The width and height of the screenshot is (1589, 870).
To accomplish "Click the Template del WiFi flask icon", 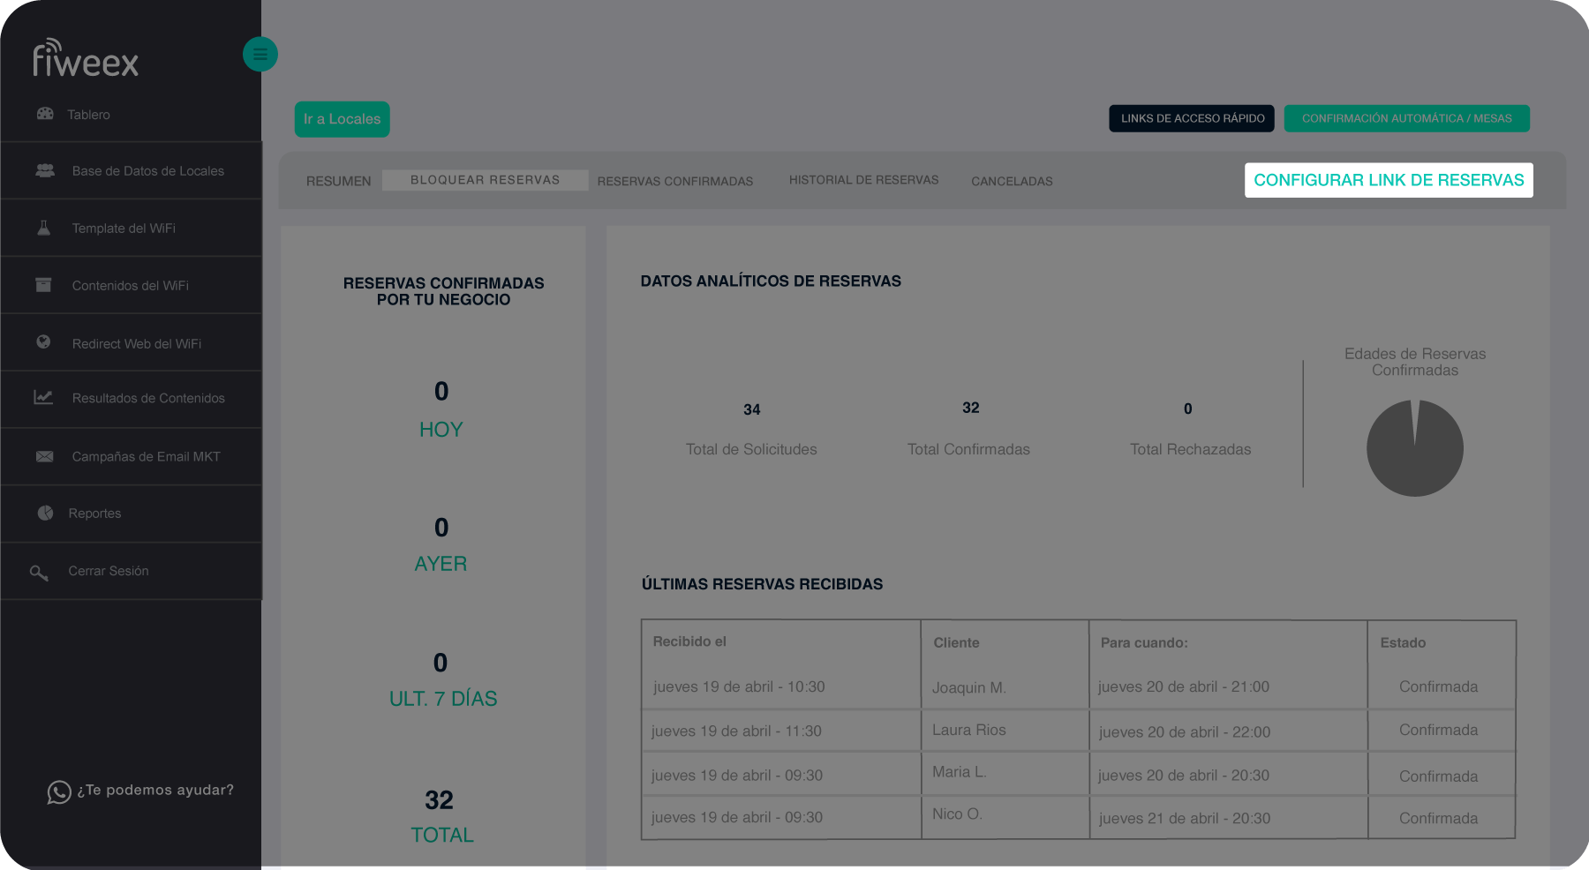I will (43, 228).
